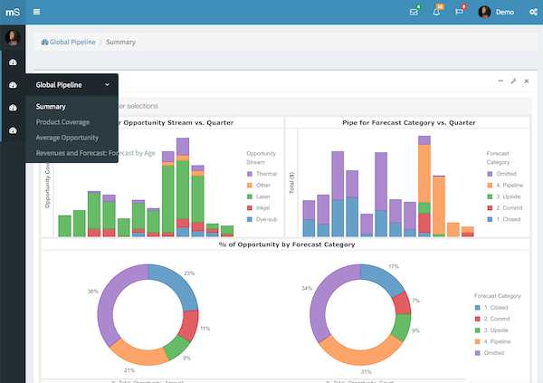Select 2. Commit in donut legend
Viewport: 543px width, 383px height.
(x=492, y=319)
